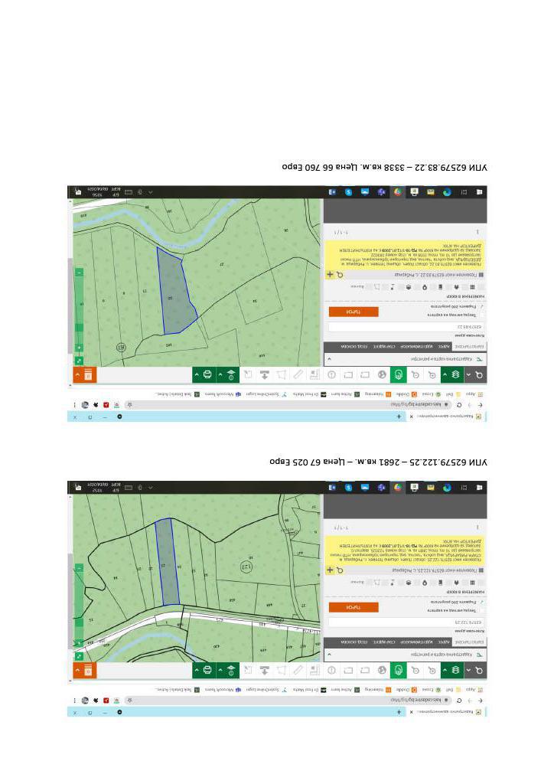Select the ruler measure tool in the 62579.83.22 toolbar
The width and height of the screenshot is (554, 784).
coord(298,375)
